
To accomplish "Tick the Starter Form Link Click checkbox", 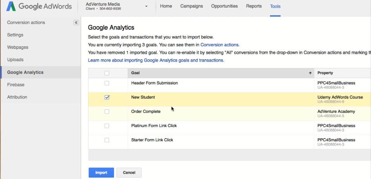I will 107,140.
